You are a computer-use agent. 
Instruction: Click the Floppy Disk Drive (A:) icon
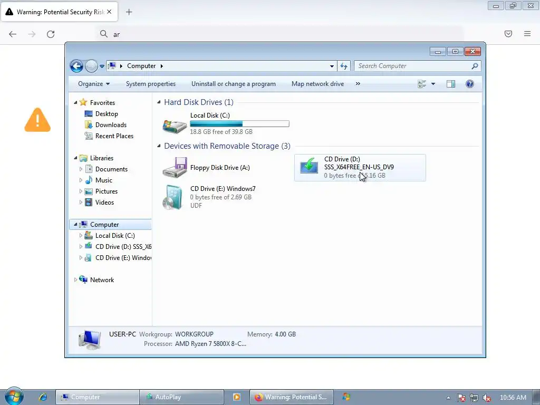pyautogui.click(x=175, y=167)
